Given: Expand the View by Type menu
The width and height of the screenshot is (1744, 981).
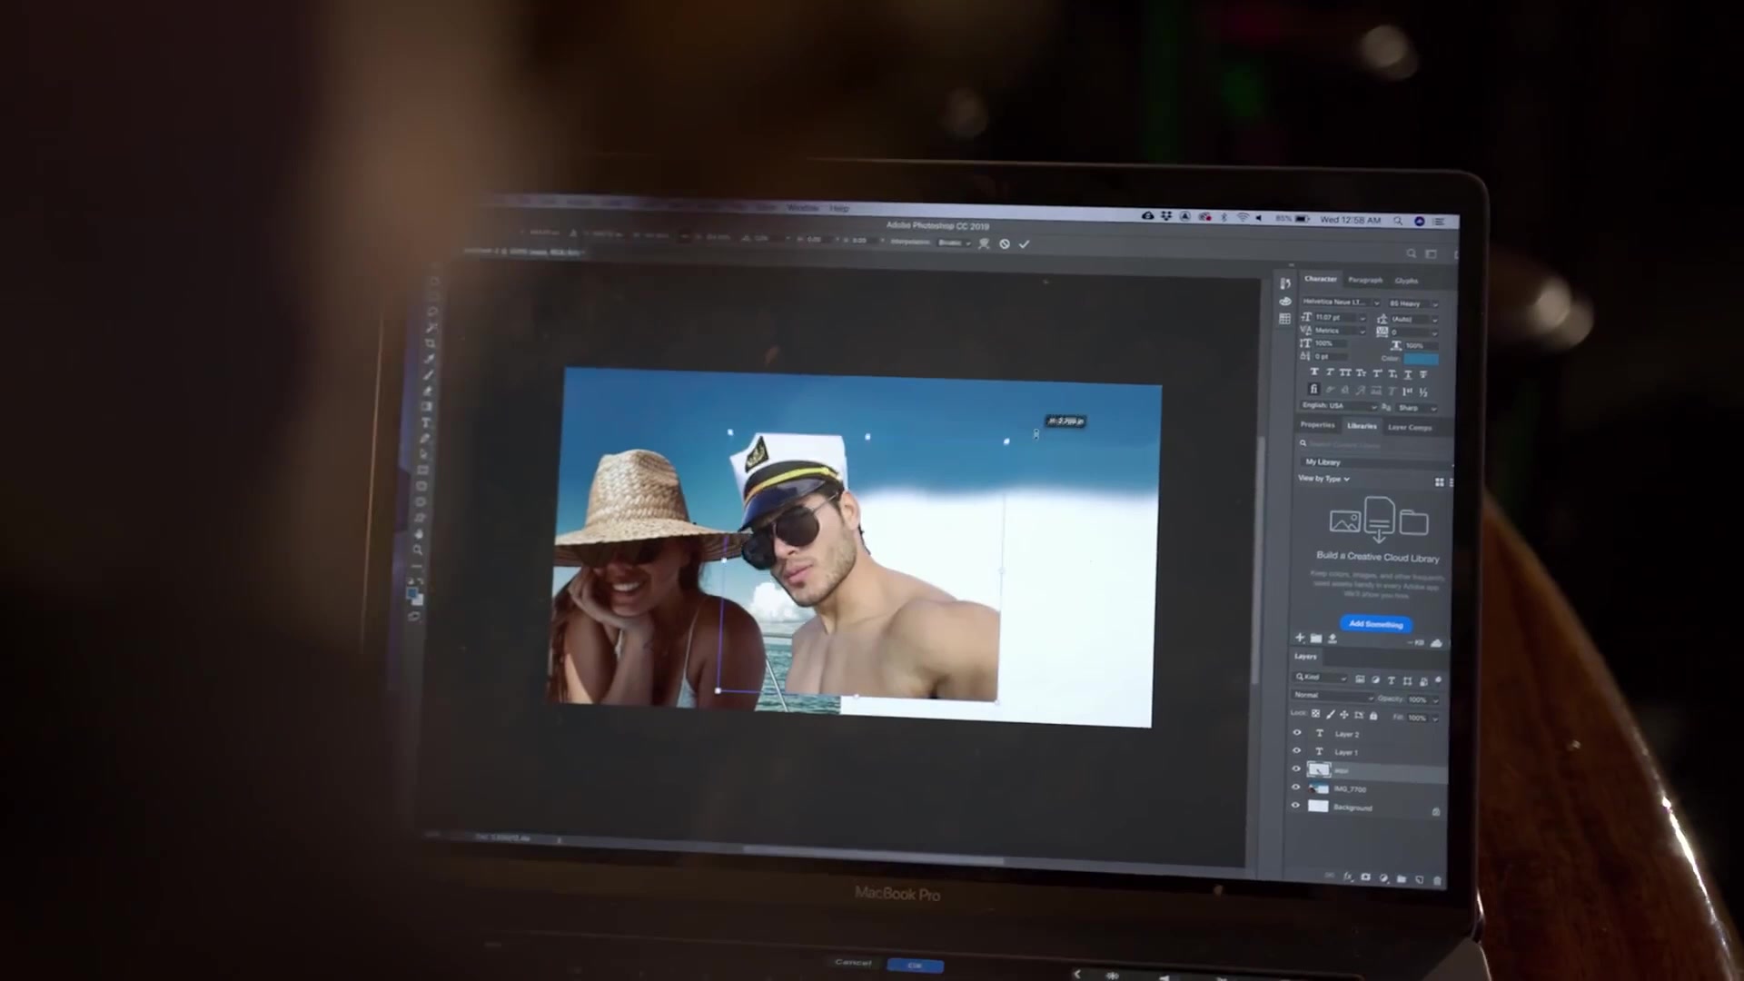Looking at the screenshot, I should pos(1324,479).
